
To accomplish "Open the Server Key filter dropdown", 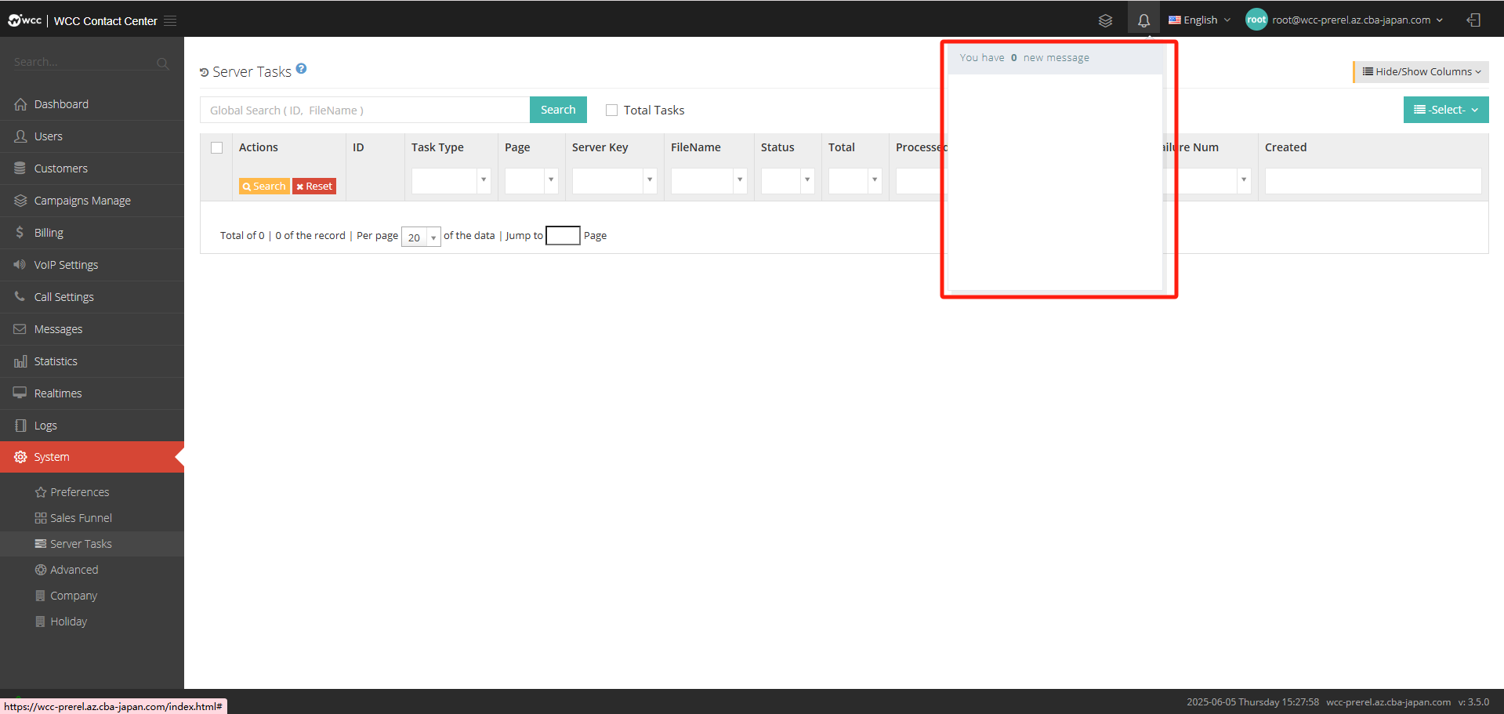I will pyautogui.click(x=614, y=180).
